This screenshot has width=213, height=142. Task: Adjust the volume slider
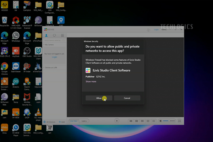click(x=169, y=121)
